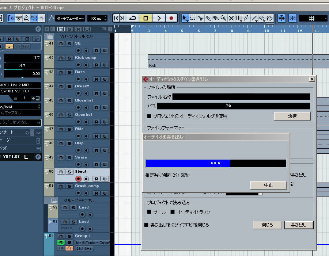This screenshot has width=329, height=256.
Task: Click the inspector 0.00 pan value slider
Action: [x=22, y=74]
